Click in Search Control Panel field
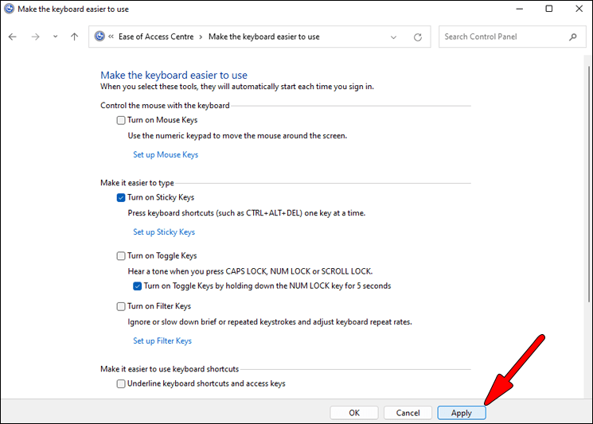The width and height of the screenshot is (593, 424). tap(501, 37)
